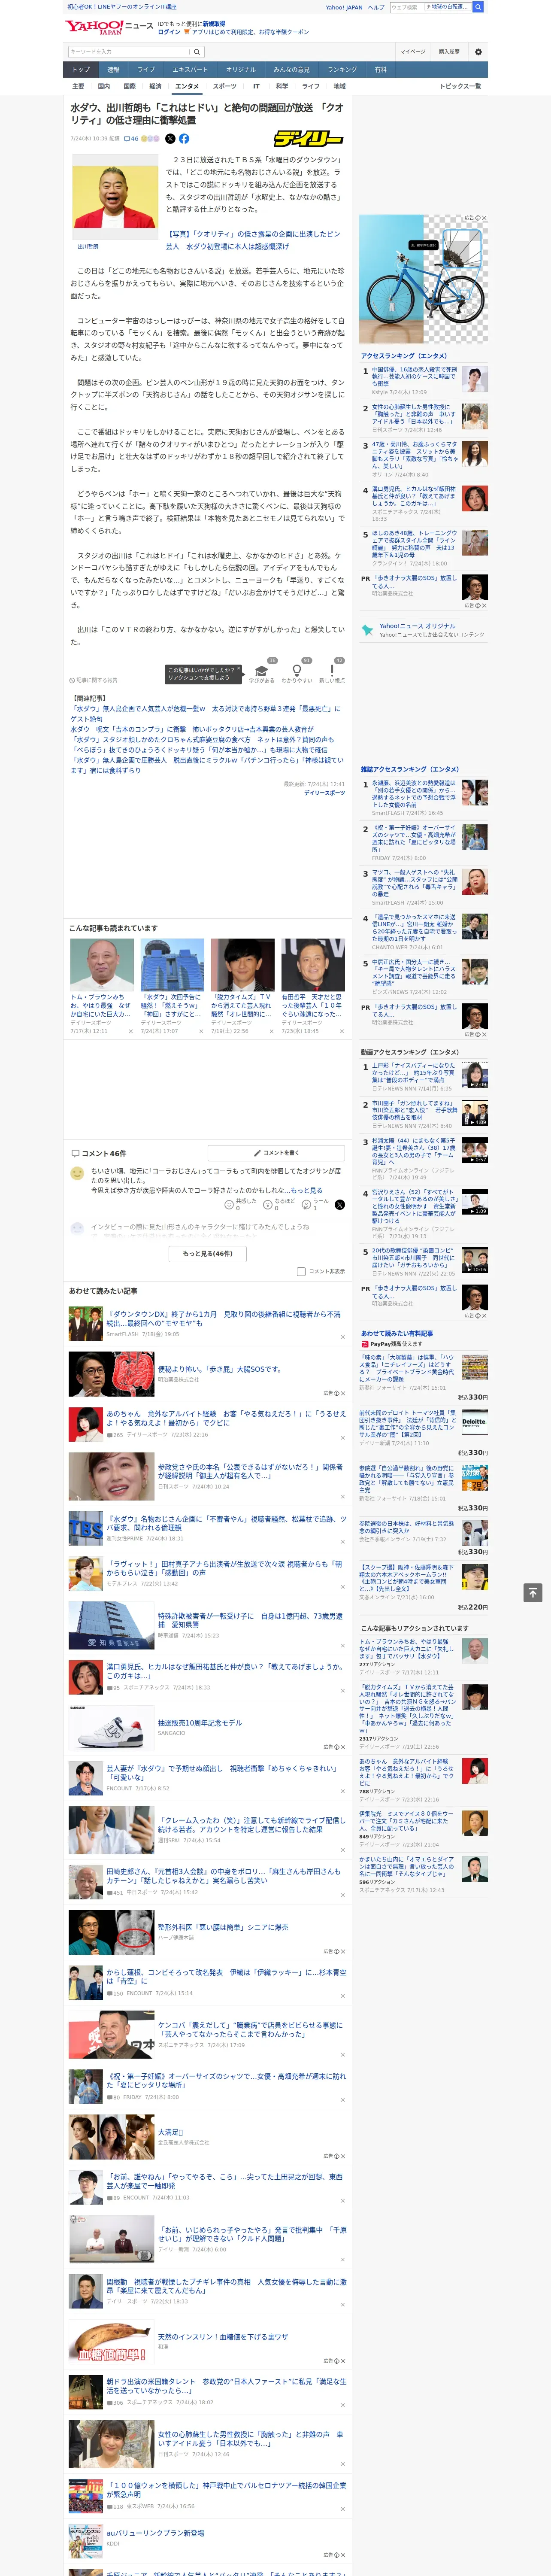Open the 「水ダウ」次回予告に騒然 recommended card
551x2576 pixels.
click(172, 986)
